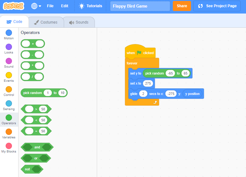Click the orange Share button

(182, 6)
